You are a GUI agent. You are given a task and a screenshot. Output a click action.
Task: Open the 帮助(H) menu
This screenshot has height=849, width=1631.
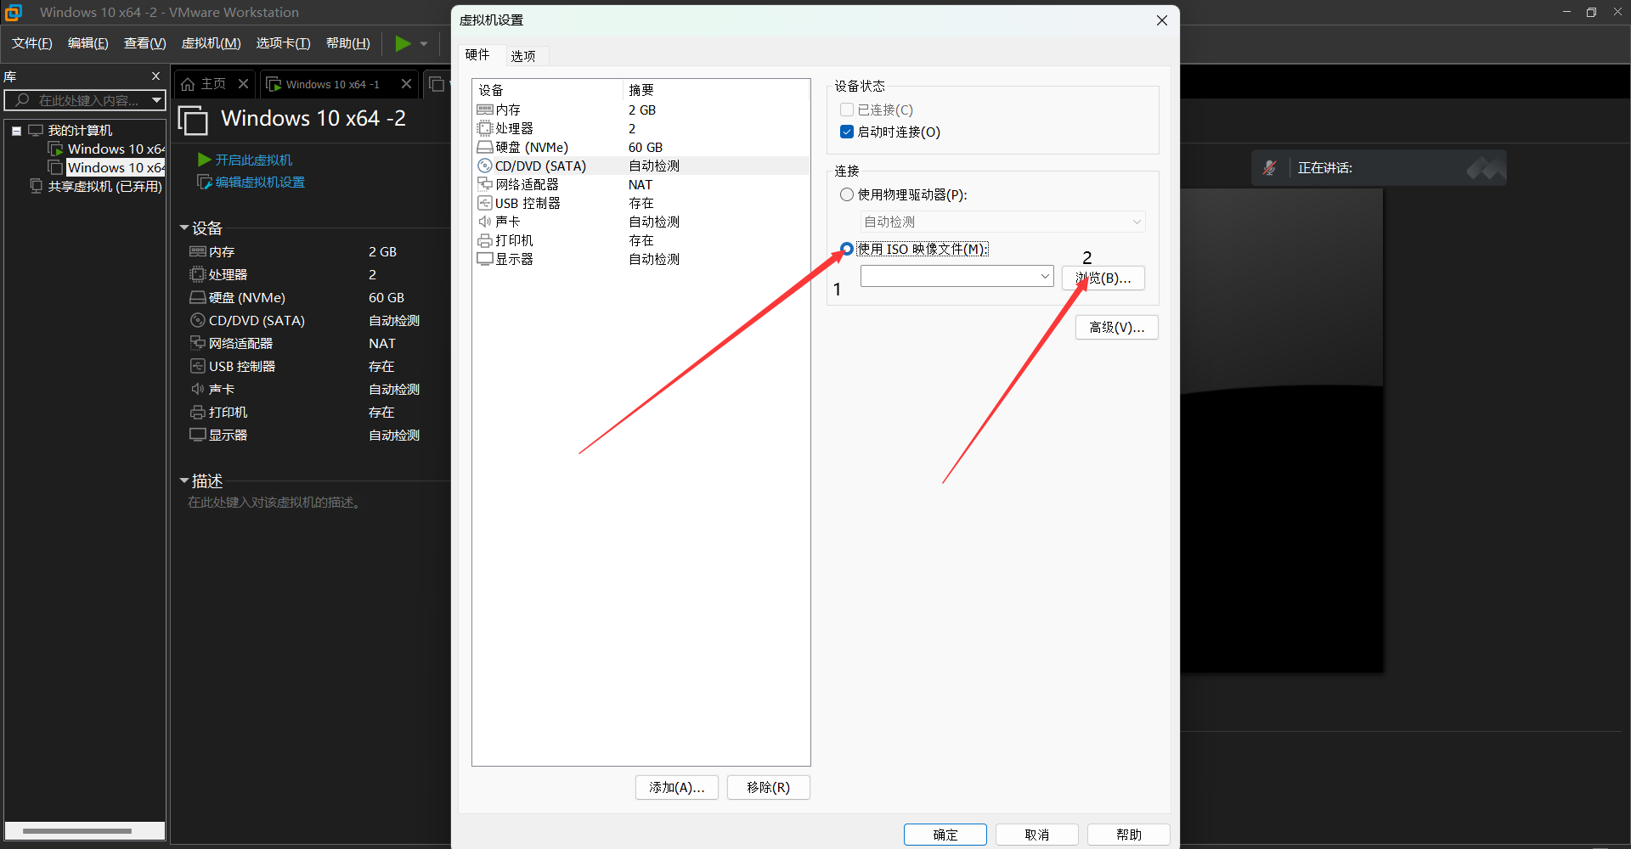pyautogui.click(x=348, y=43)
